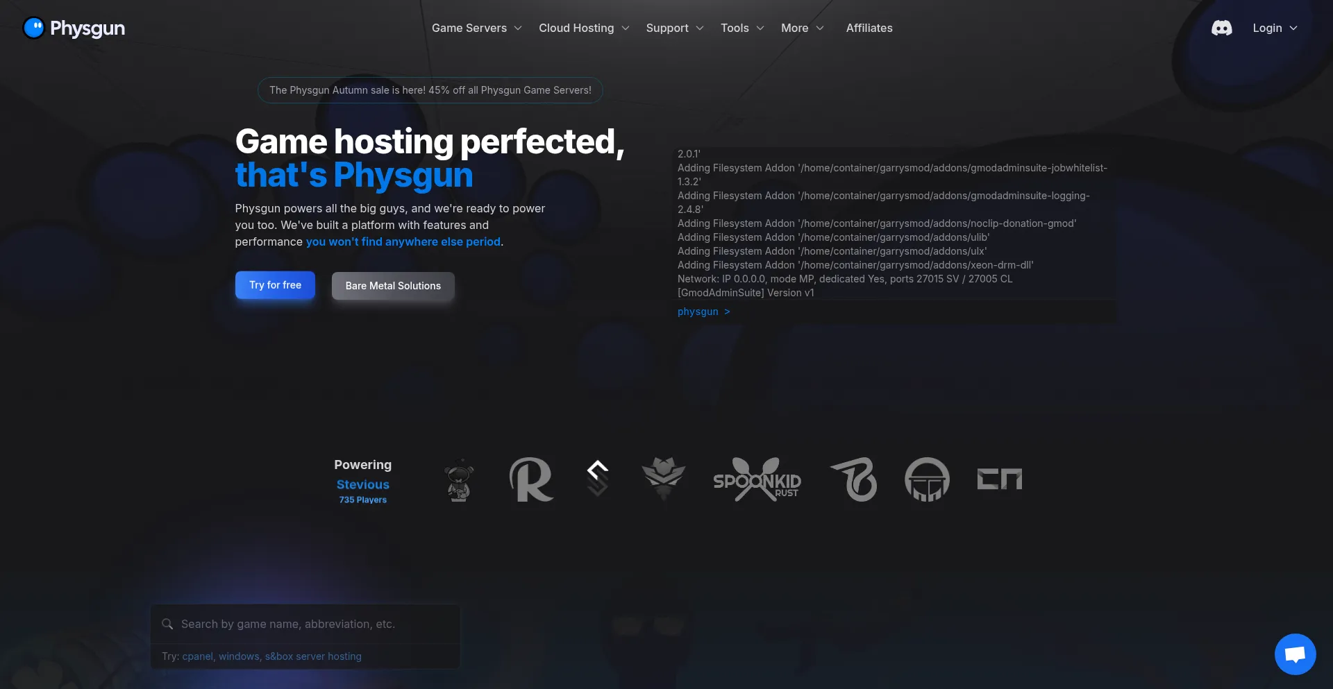Click the Spoonkid Rust logo
1333x689 pixels.
click(757, 479)
